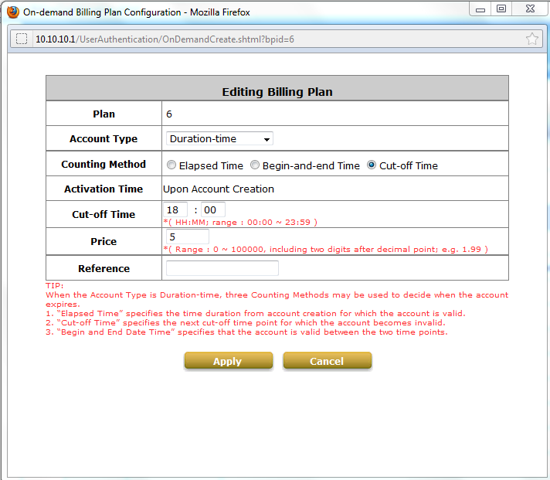Select the Elapsed Time counting method
Screen dimensions: 550x480
[x=171, y=165]
